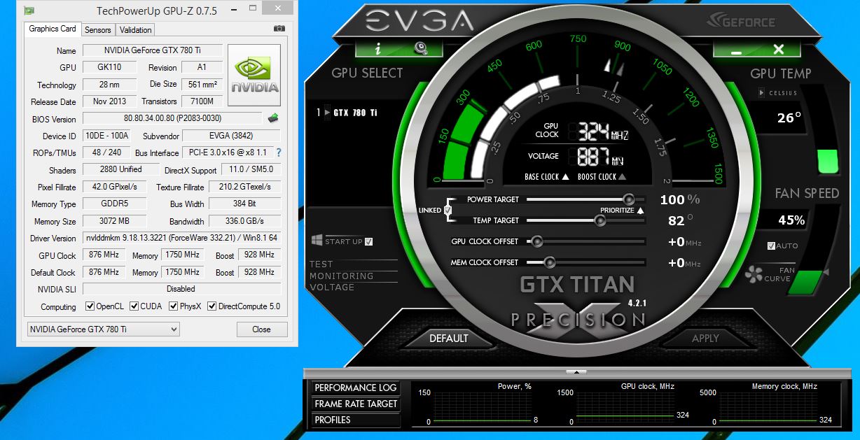Click the Driver Version field
The width and height of the screenshot is (860, 440).
pos(181,238)
